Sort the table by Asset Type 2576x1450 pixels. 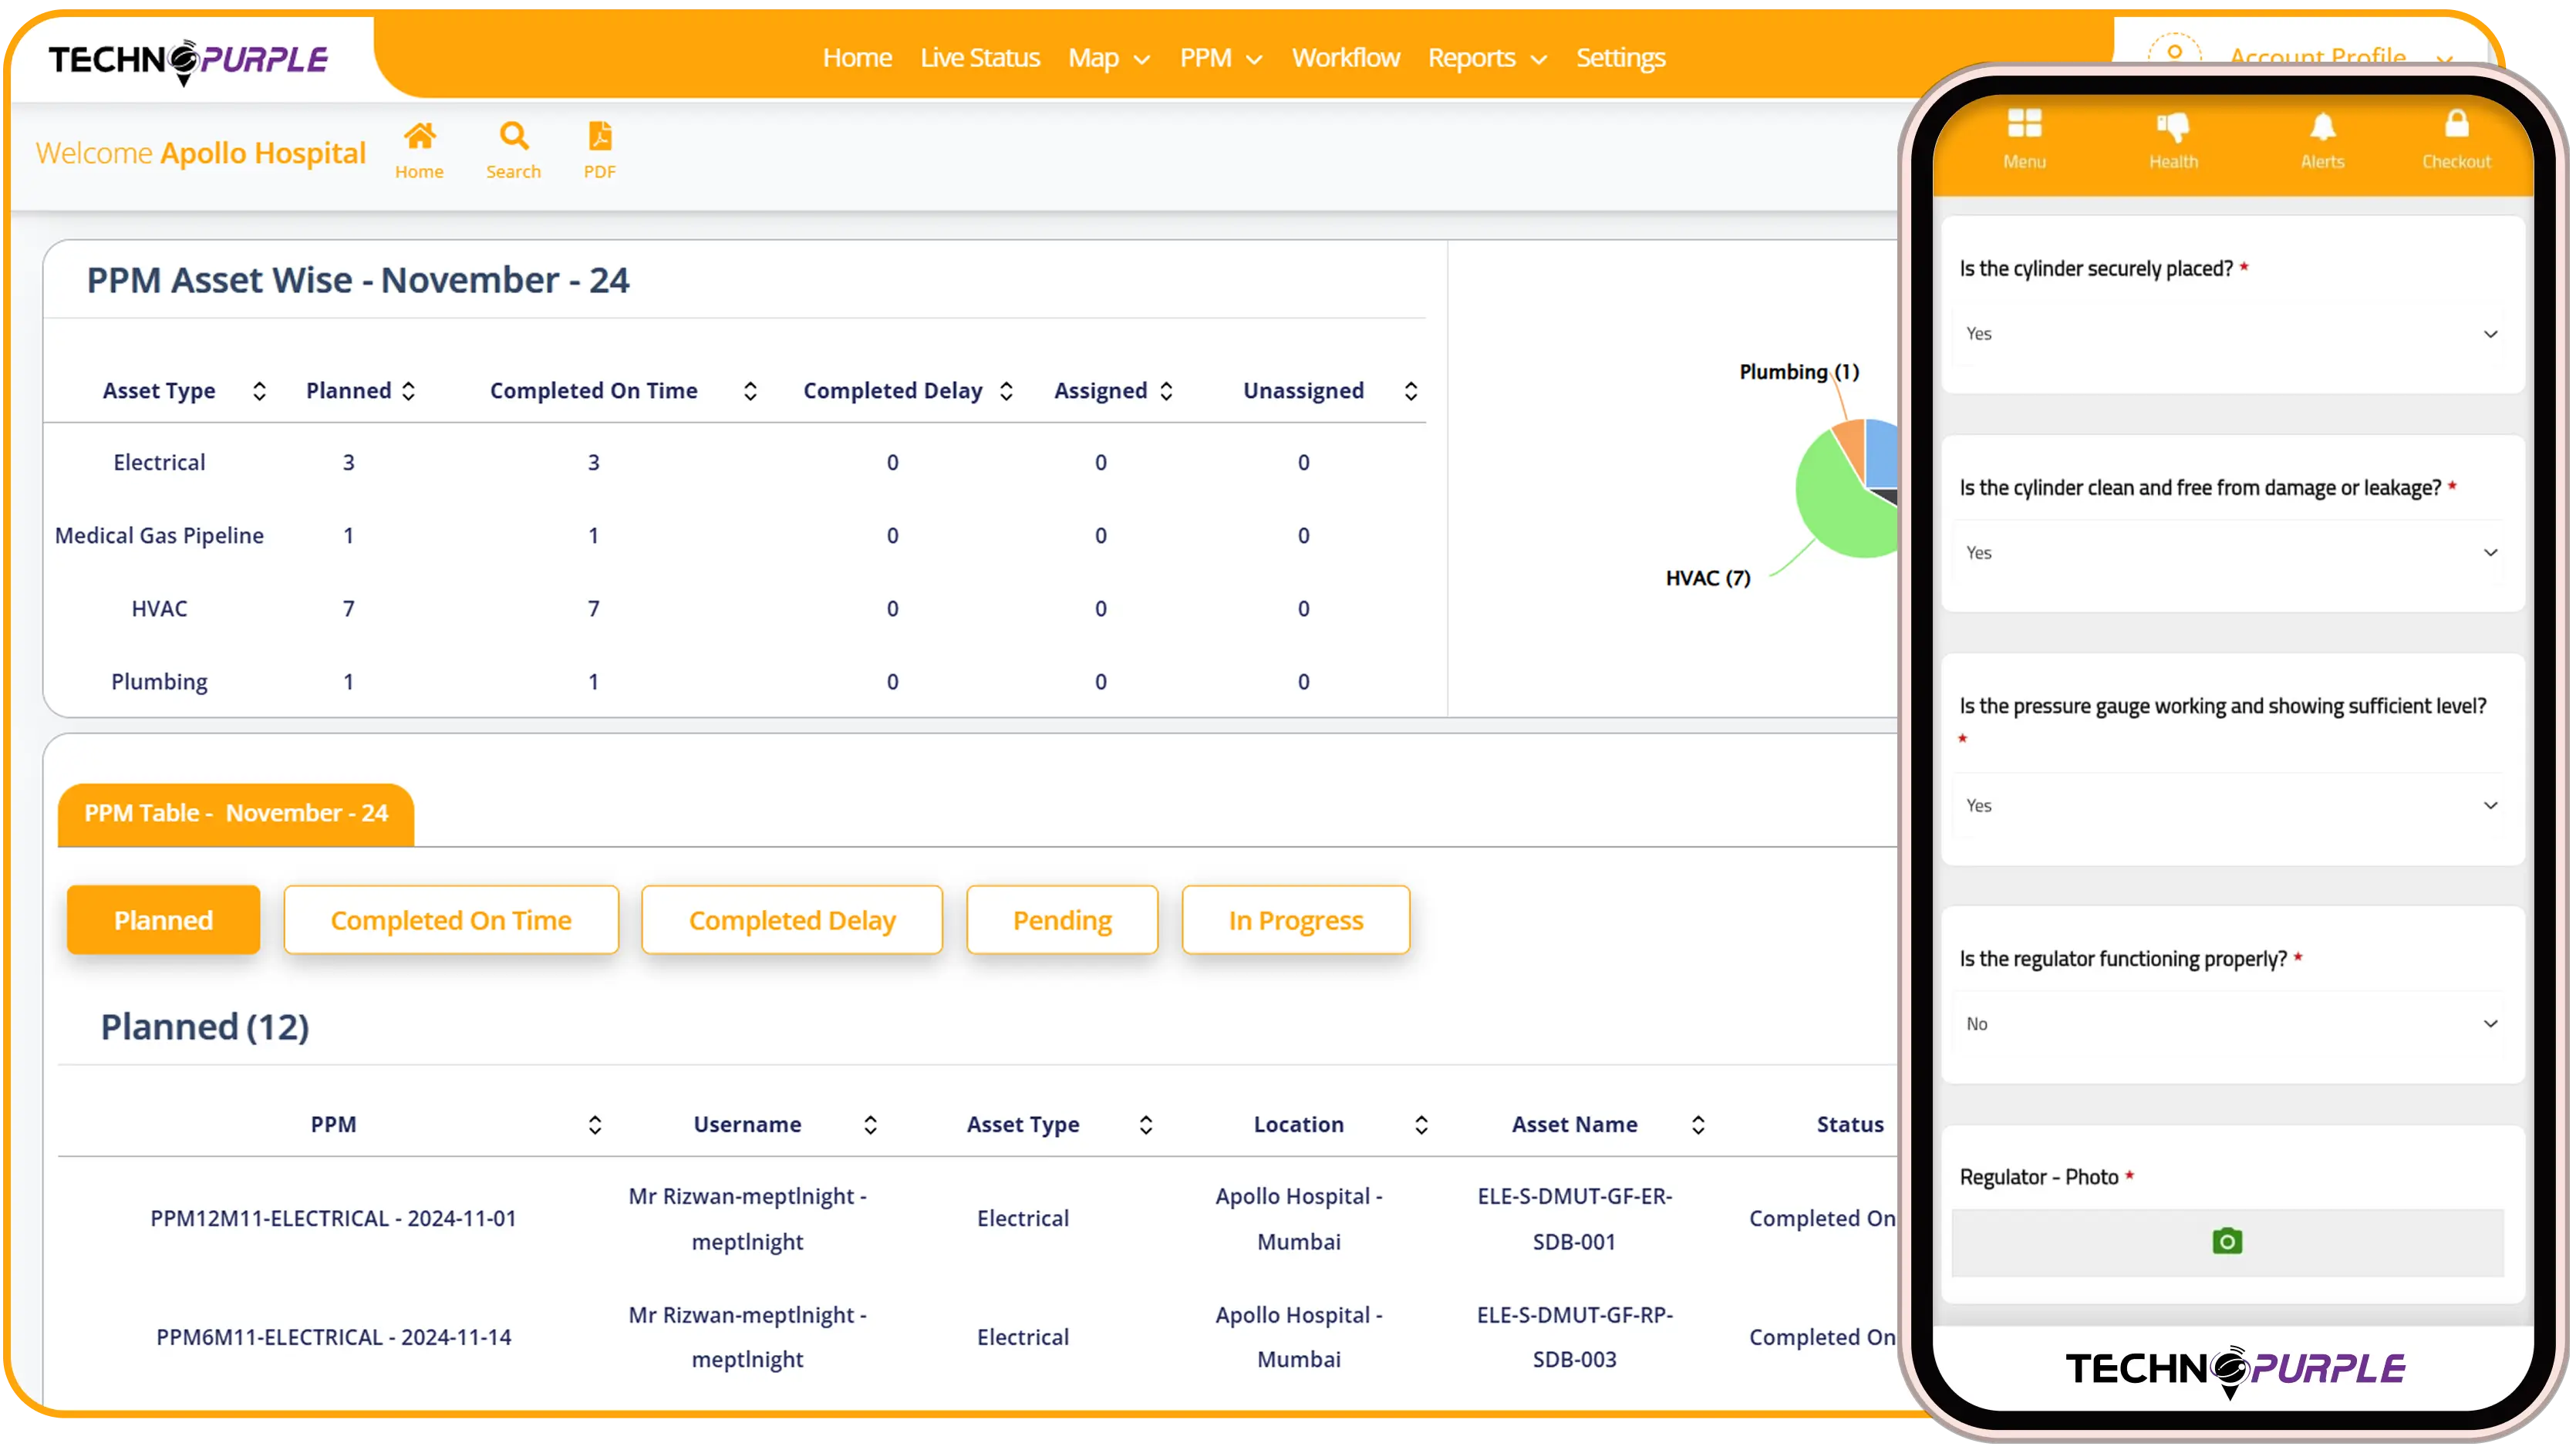(x=259, y=390)
